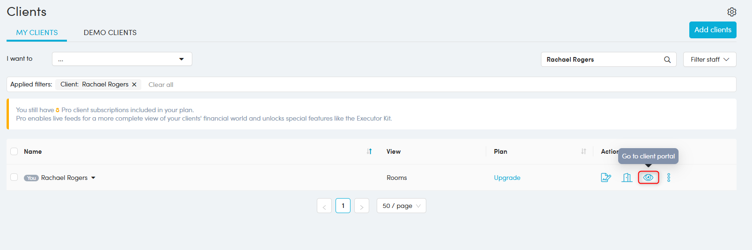Select the My Clients tab
Screen dimensions: 752x250
point(37,32)
